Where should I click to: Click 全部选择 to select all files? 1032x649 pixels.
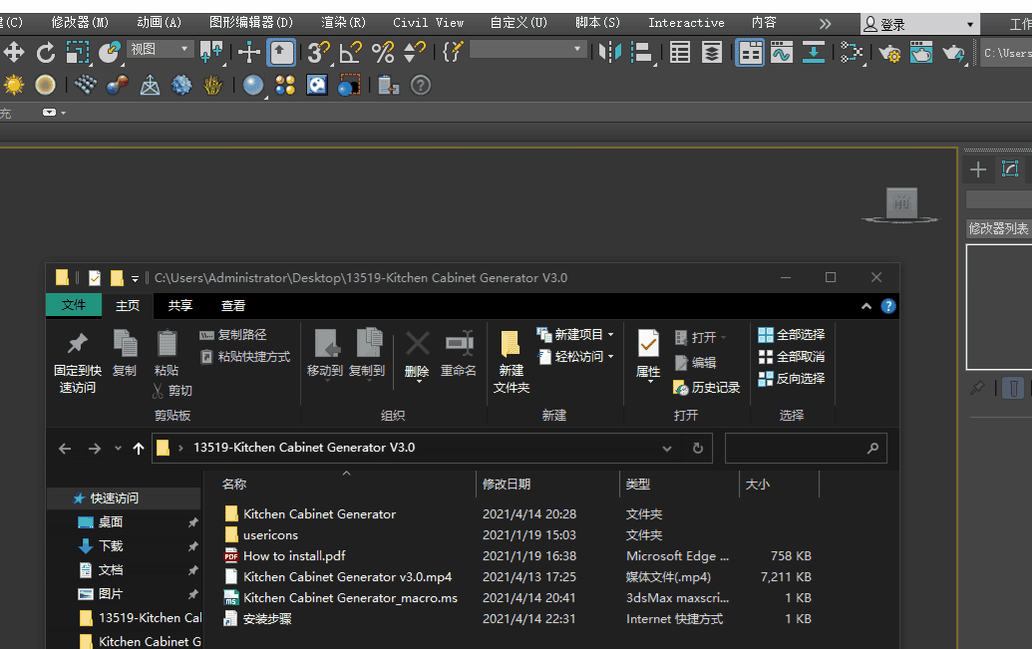click(791, 334)
